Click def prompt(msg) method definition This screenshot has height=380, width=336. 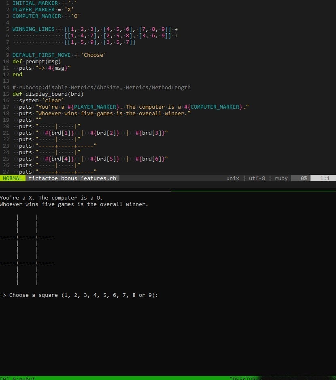coord(36,62)
